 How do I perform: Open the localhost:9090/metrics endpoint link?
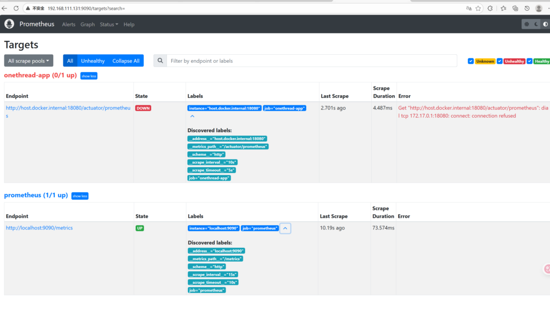tap(39, 228)
